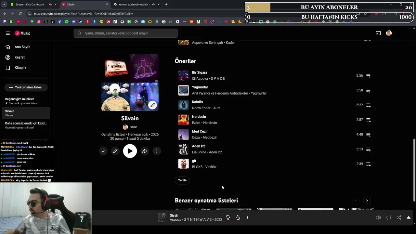Edit playlist details pencil button
The image size is (416, 234).
115,151
